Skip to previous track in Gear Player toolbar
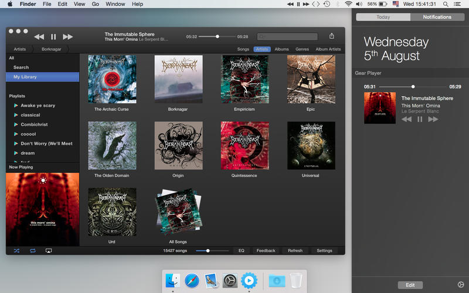The image size is (469, 293). 39,37
